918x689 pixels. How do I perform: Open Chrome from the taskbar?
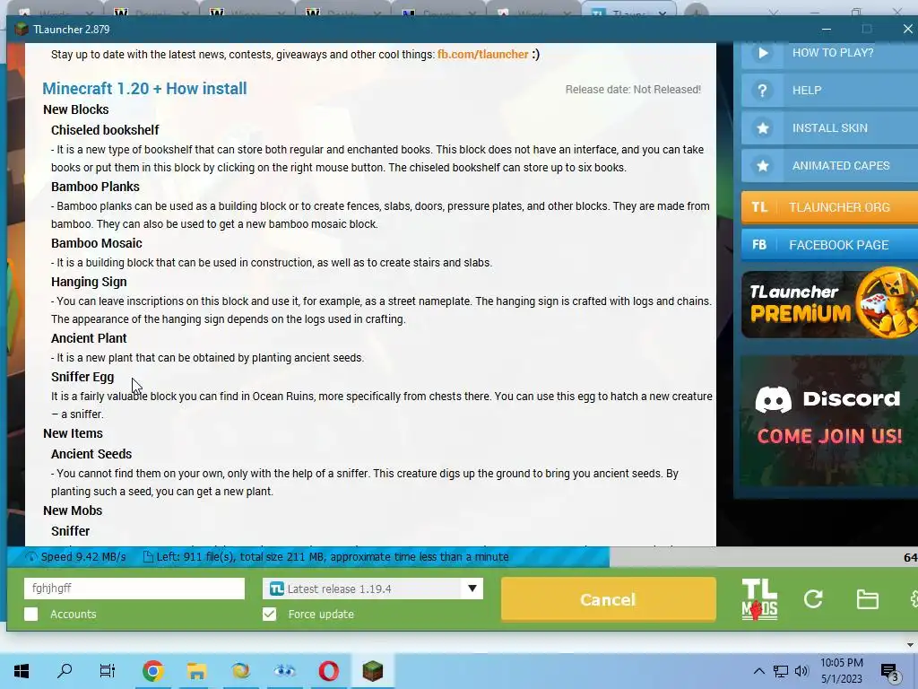[x=152, y=671]
